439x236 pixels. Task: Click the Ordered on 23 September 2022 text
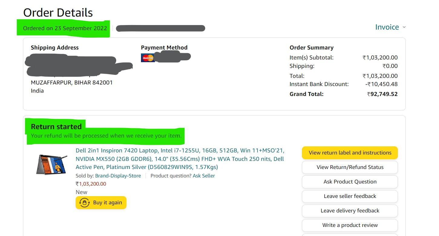click(65, 28)
